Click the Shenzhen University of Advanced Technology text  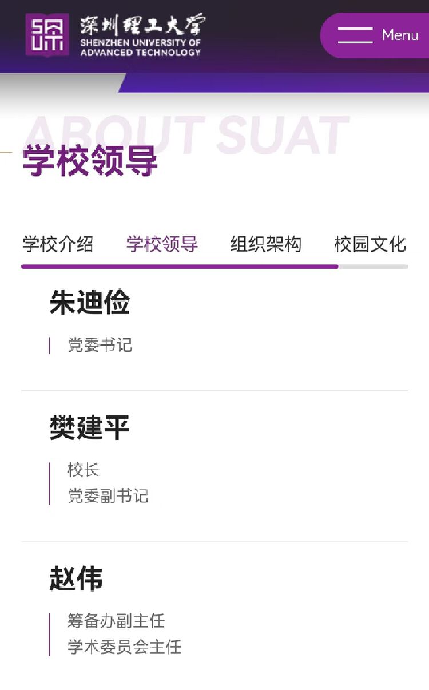pyautogui.click(x=141, y=47)
